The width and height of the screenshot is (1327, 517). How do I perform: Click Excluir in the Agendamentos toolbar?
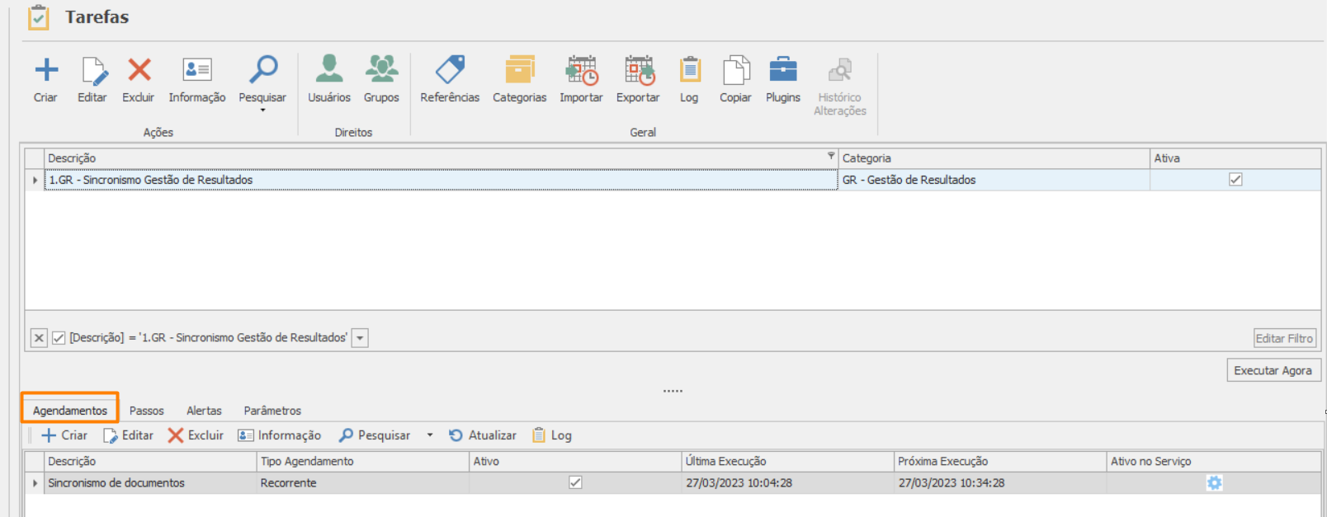pyautogui.click(x=196, y=435)
